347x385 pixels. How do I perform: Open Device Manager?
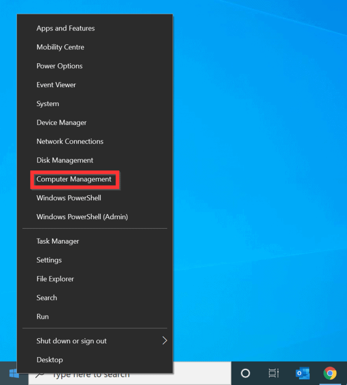[x=61, y=123]
